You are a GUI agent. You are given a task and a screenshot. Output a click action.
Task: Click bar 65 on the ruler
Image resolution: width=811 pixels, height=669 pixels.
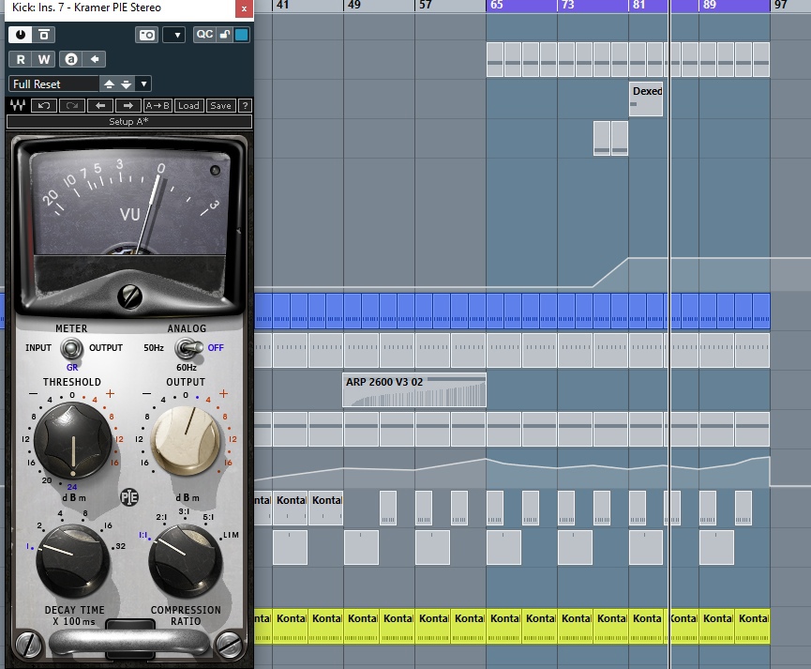tap(497, 6)
